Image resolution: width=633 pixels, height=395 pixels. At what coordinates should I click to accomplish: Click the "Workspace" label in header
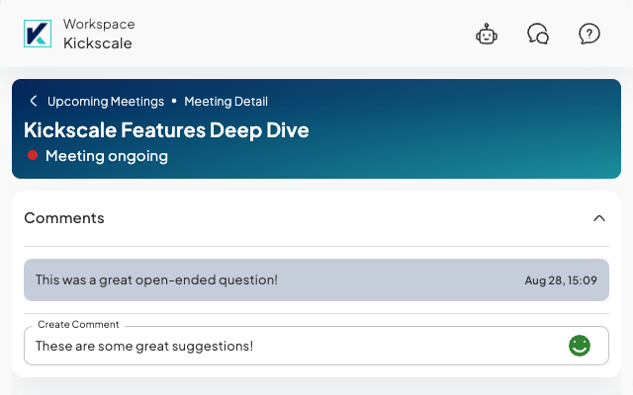coord(99,24)
